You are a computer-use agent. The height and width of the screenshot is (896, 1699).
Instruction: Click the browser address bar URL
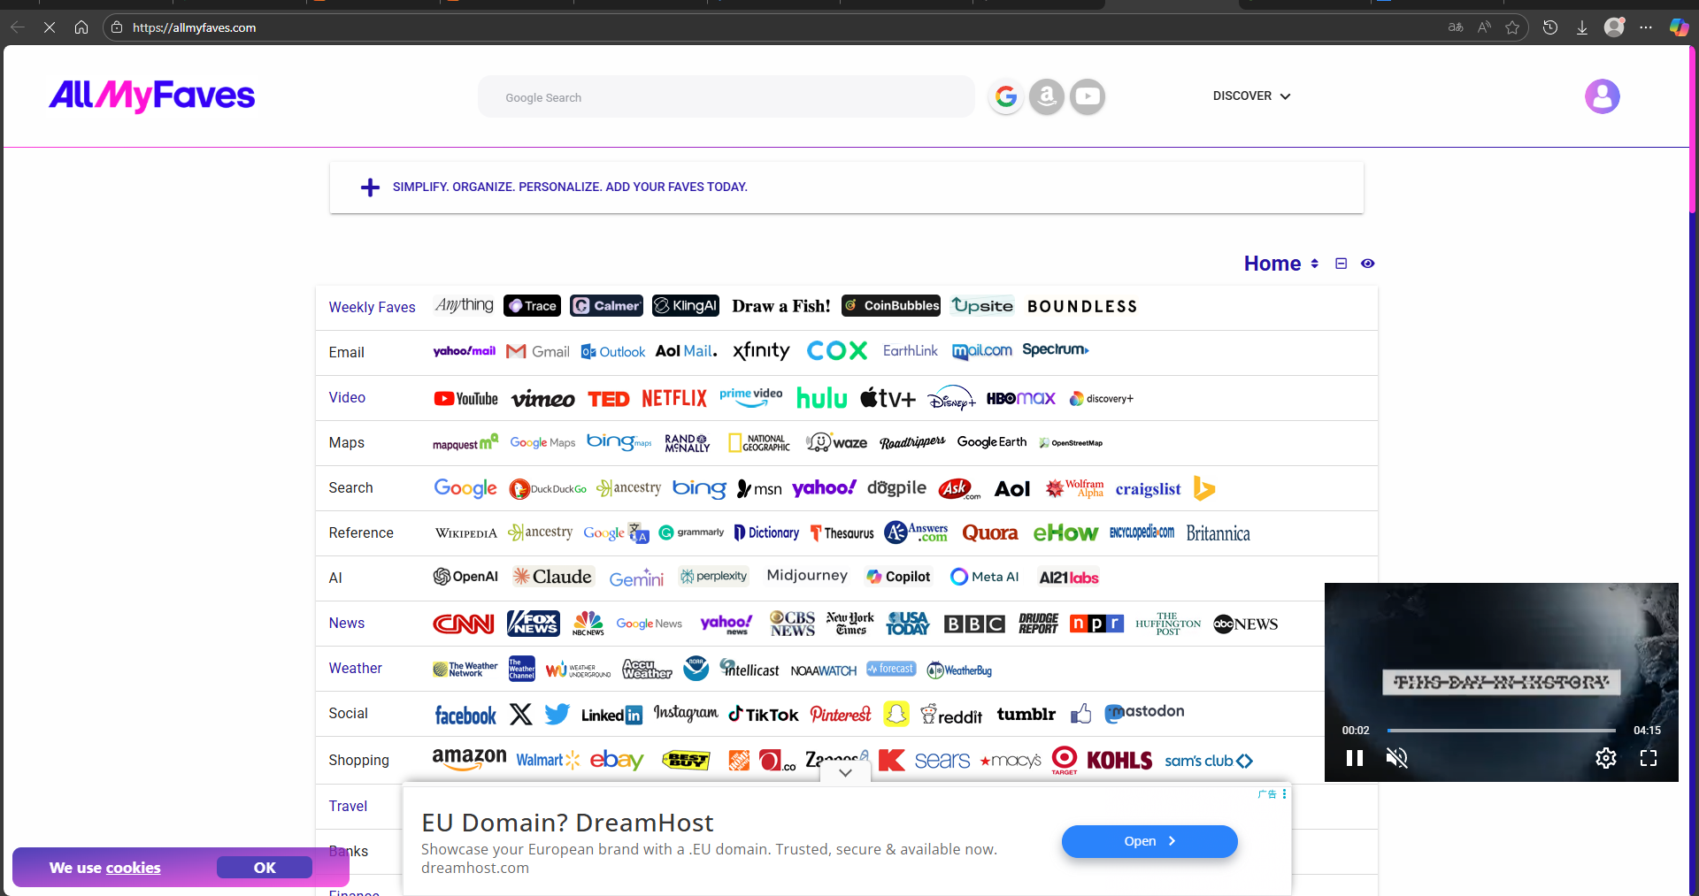[194, 27]
